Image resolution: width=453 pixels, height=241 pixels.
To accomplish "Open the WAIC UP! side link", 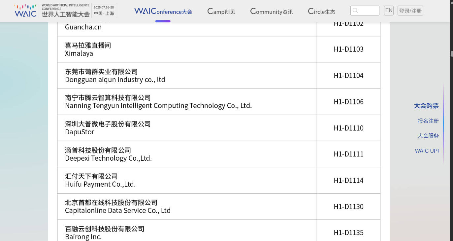I will [427, 151].
